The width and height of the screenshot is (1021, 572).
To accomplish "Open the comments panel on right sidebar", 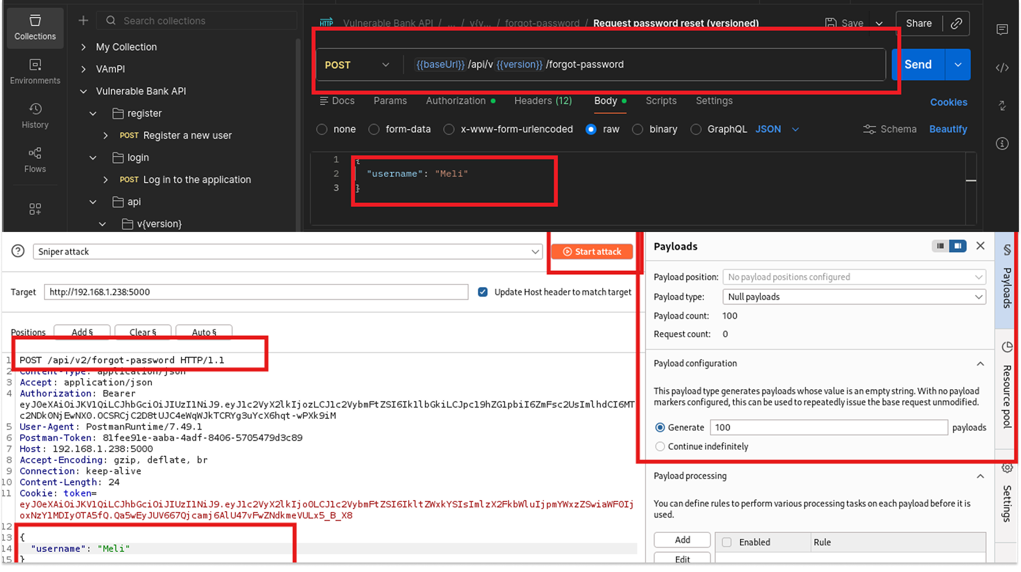I will pyautogui.click(x=1002, y=30).
